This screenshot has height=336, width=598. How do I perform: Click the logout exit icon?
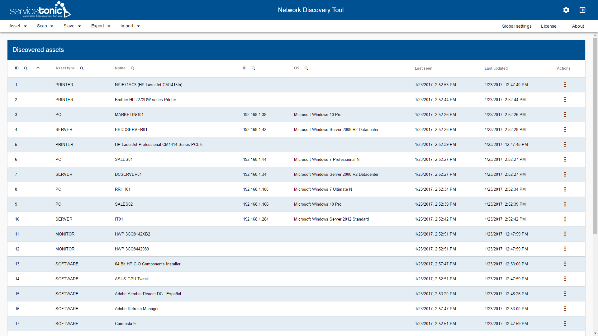(x=582, y=10)
